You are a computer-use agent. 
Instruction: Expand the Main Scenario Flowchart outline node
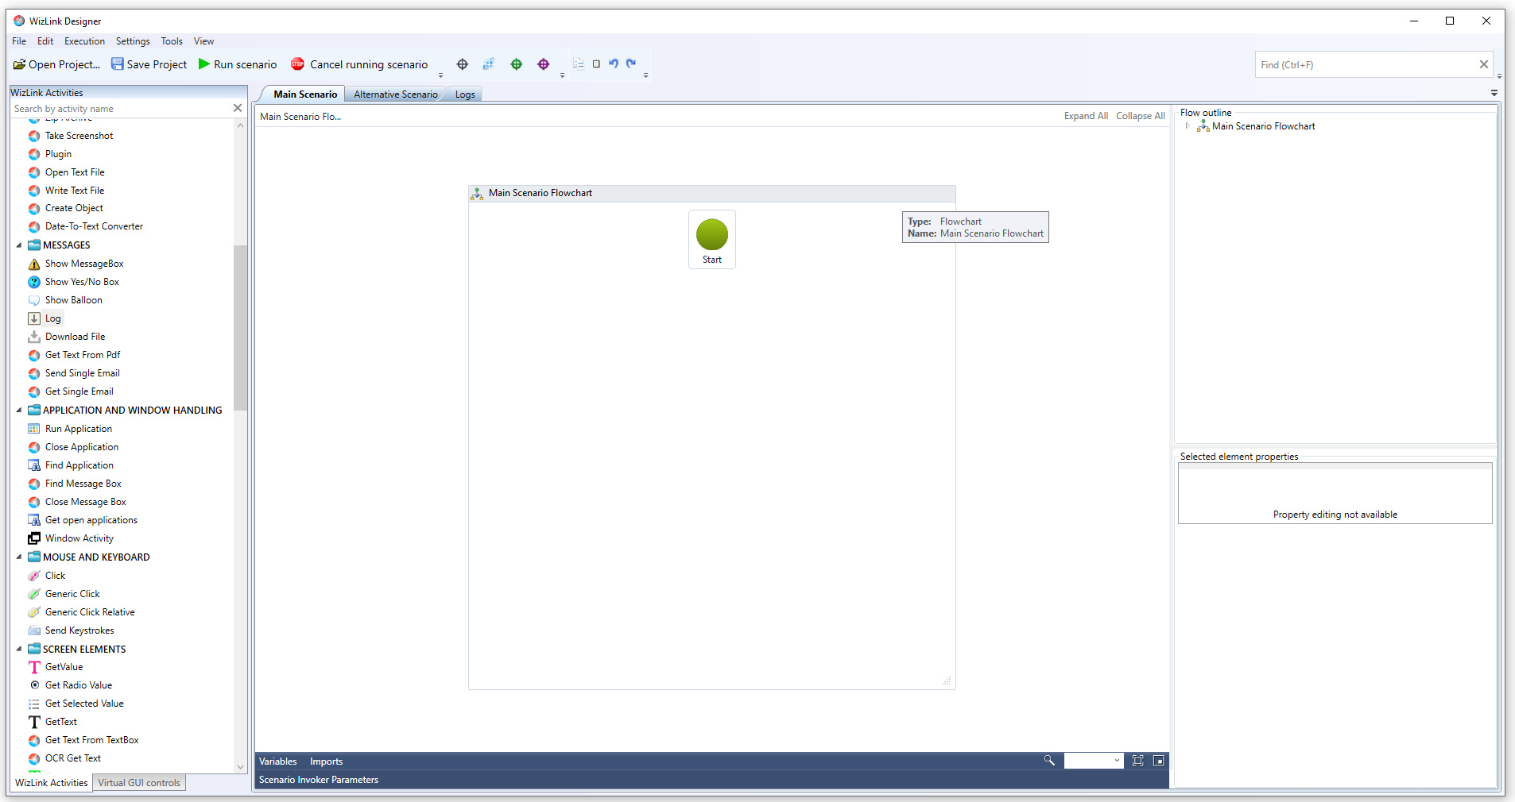[1188, 126]
